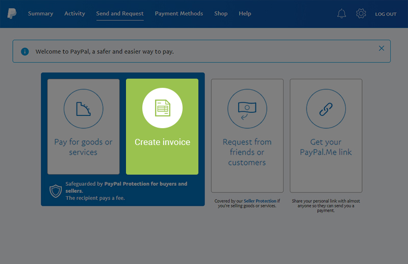Open account settings gear icon
Viewport: 408px width, 264px height.
(x=361, y=14)
